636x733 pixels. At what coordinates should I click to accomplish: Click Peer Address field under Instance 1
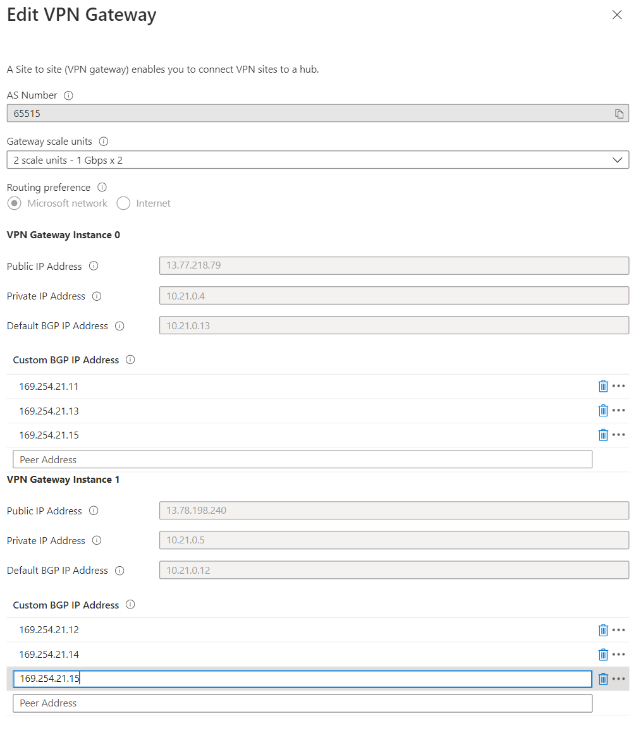tap(302, 703)
